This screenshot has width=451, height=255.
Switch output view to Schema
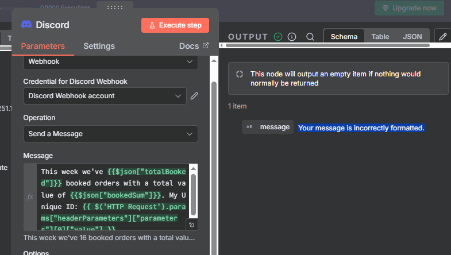[344, 37]
